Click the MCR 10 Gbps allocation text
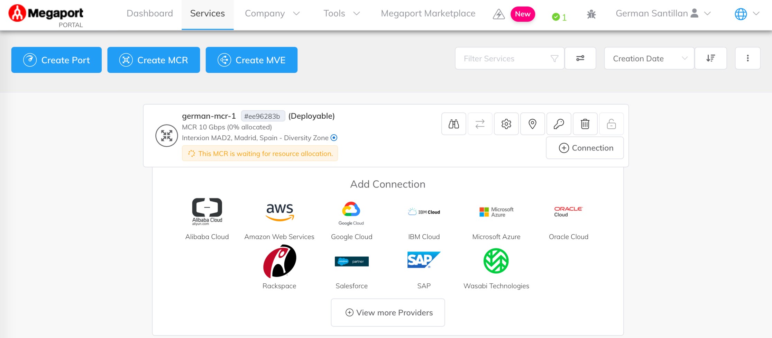 click(227, 127)
